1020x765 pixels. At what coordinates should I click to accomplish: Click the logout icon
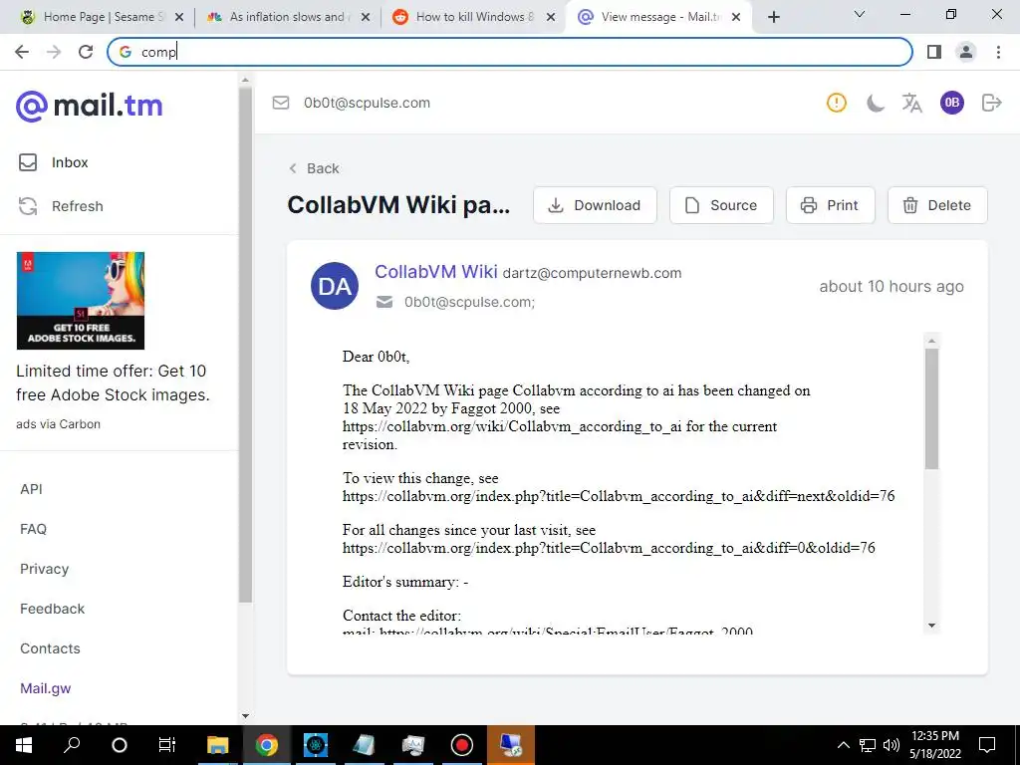[991, 103]
